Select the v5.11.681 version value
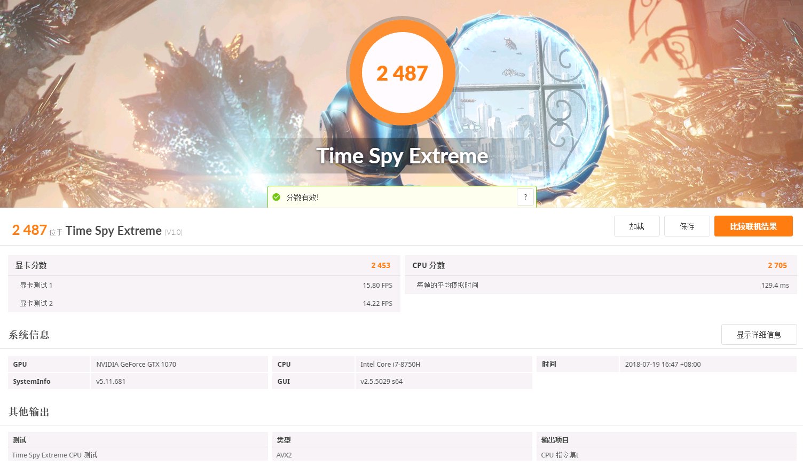Screen dimensions: 803x466 (111, 381)
